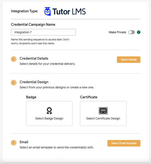
Task: Click the green help question mark icon
Action: [x=139, y=32]
